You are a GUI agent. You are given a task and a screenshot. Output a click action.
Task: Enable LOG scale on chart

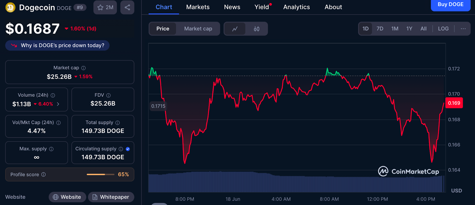[443, 29]
